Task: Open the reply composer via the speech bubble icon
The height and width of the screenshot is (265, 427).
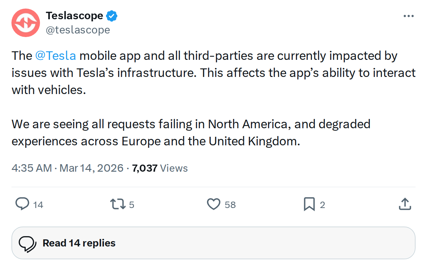Action: (x=22, y=204)
